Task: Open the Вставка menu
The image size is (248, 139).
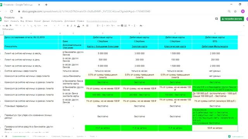Action: click(29, 21)
